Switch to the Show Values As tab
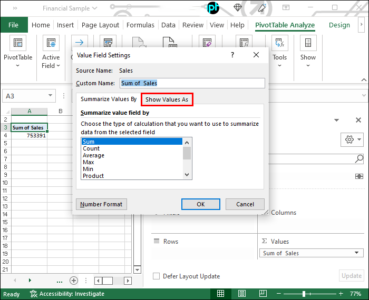This screenshot has width=369, height=300. pos(167,99)
